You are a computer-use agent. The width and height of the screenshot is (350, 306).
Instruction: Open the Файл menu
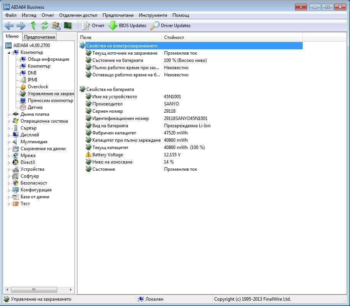pos(11,15)
